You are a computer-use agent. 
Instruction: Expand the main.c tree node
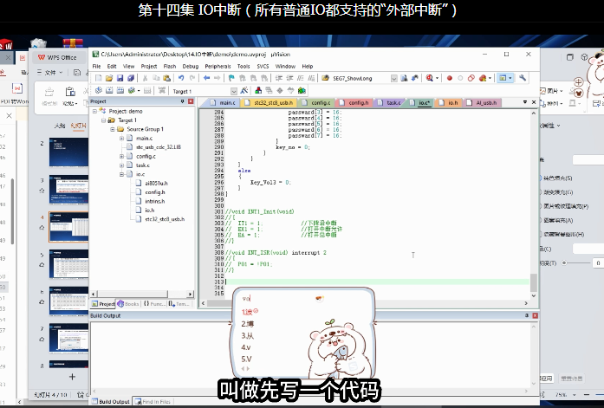coord(121,139)
